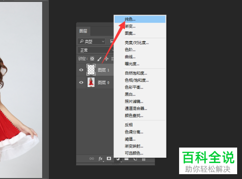Open the 类型 layer filter dropdown
Screen dimensions: 242x179
[x=91, y=42]
